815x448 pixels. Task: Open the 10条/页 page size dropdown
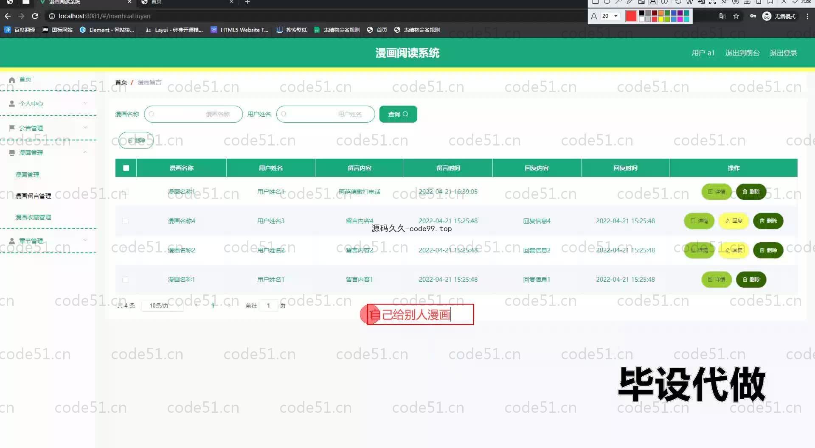163,305
